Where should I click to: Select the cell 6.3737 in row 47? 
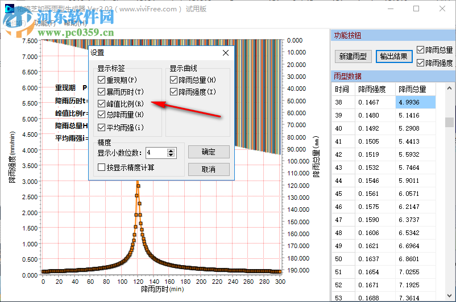pyautogui.click(x=415, y=220)
